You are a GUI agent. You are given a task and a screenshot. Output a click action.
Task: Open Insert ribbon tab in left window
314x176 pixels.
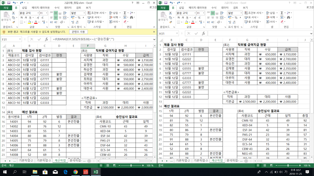pyautogui.click(x=24, y=8)
